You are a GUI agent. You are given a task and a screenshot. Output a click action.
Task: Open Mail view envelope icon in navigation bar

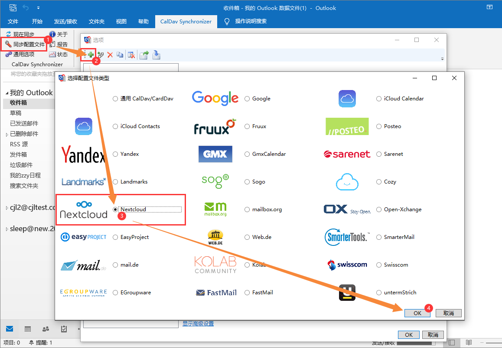(10, 329)
